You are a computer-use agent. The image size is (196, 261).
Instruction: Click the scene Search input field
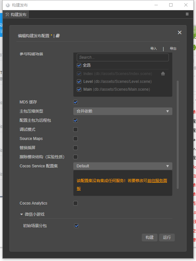point(123,57)
